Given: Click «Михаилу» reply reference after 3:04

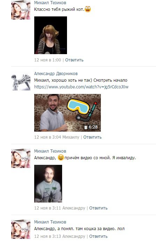Looking at the screenshot, I should click(x=71, y=137).
